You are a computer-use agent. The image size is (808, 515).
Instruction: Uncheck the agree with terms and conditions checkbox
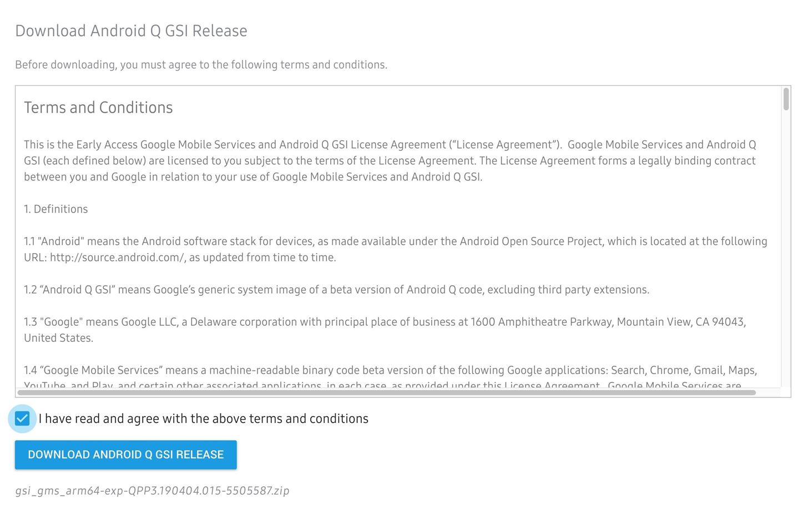click(22, 418)
